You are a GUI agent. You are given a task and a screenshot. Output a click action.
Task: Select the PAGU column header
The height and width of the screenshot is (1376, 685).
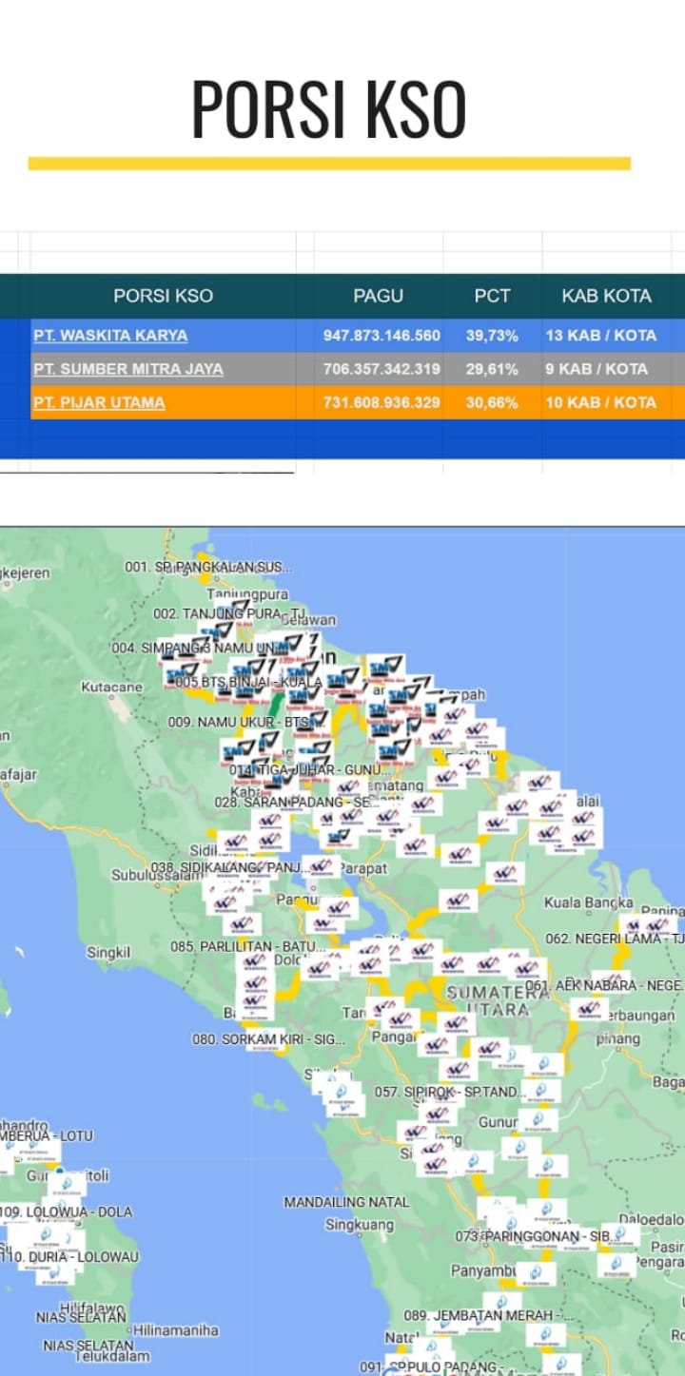(379, 296)
